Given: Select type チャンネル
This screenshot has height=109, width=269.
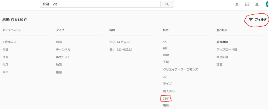Looking at the screenshot, I should coord(63,50).
